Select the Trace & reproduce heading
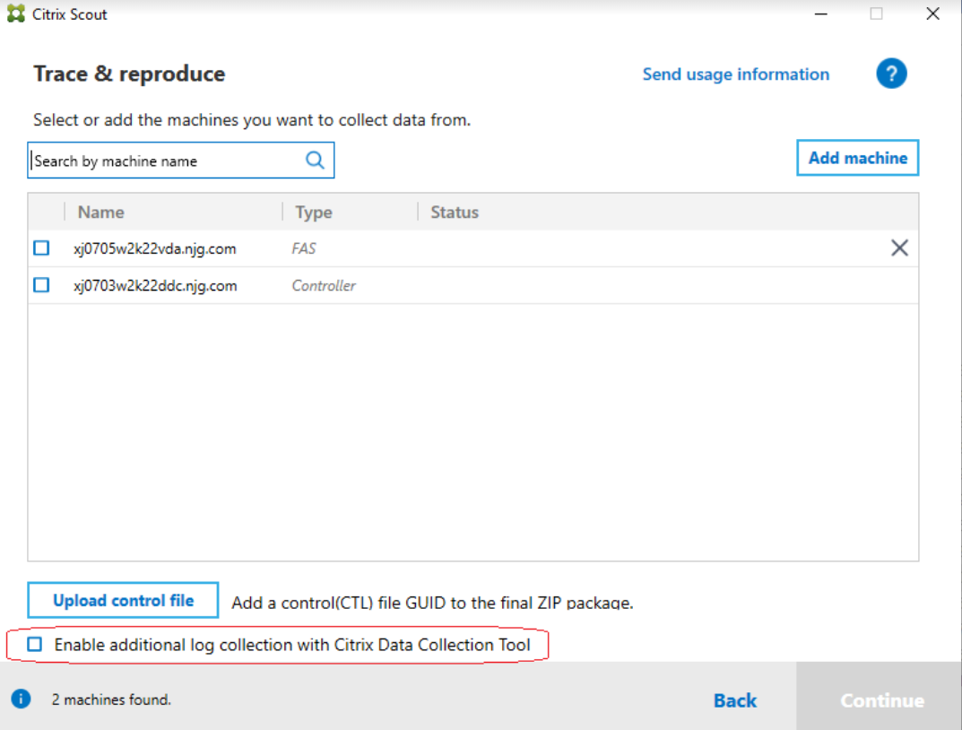The width and height of the screenshot is (962, 730). 128,74
